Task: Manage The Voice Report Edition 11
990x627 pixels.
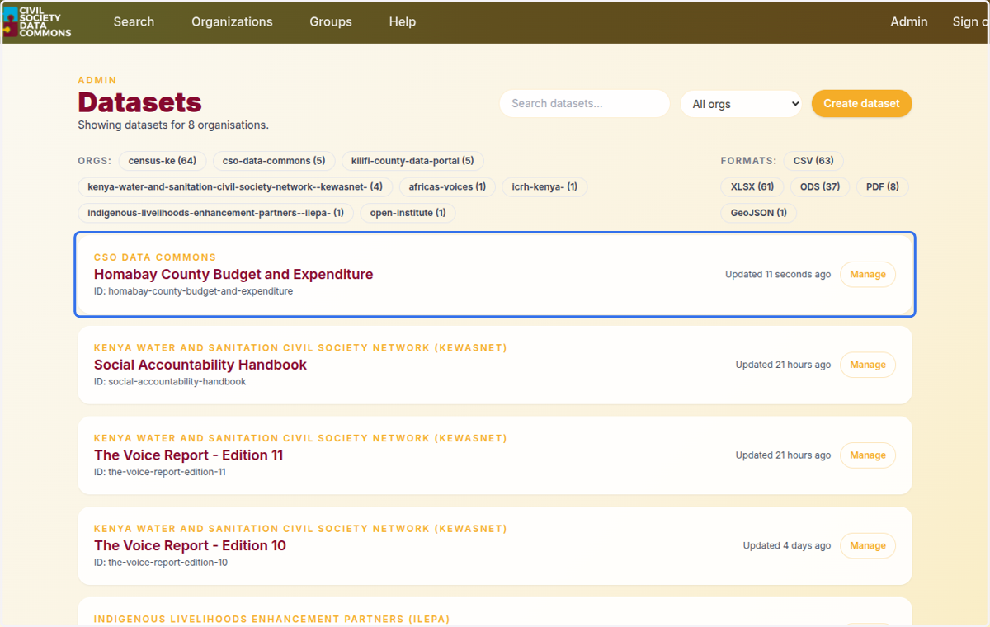Action: pos(868,455)
